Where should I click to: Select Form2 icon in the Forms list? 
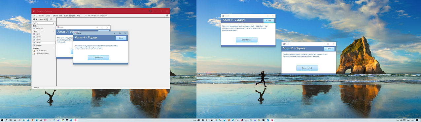click(34, 37)
